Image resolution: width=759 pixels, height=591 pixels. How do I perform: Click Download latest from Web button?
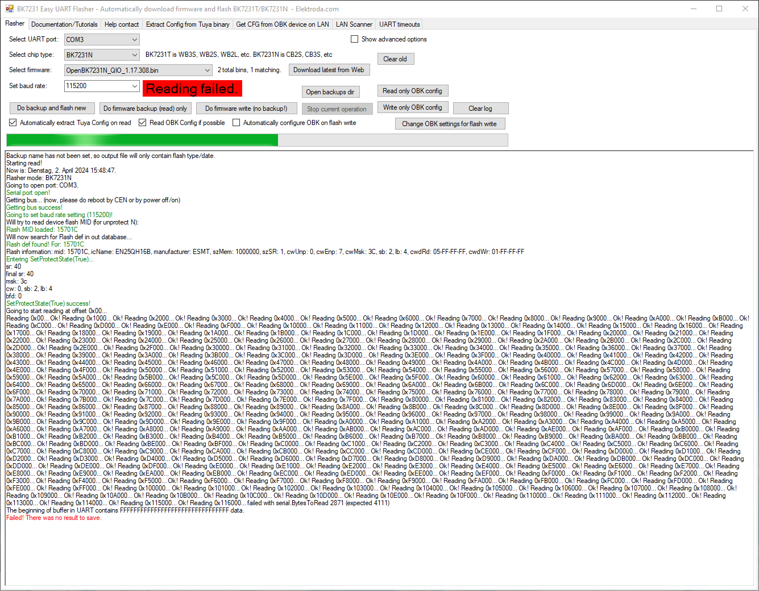329,70
